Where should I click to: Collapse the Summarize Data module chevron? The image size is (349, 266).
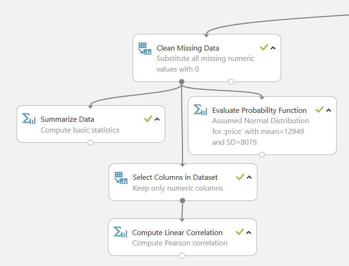(157, 119)
